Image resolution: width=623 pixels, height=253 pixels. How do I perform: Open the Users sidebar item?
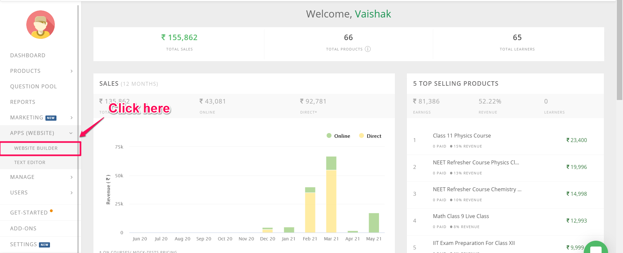click(x=19, y=192)
